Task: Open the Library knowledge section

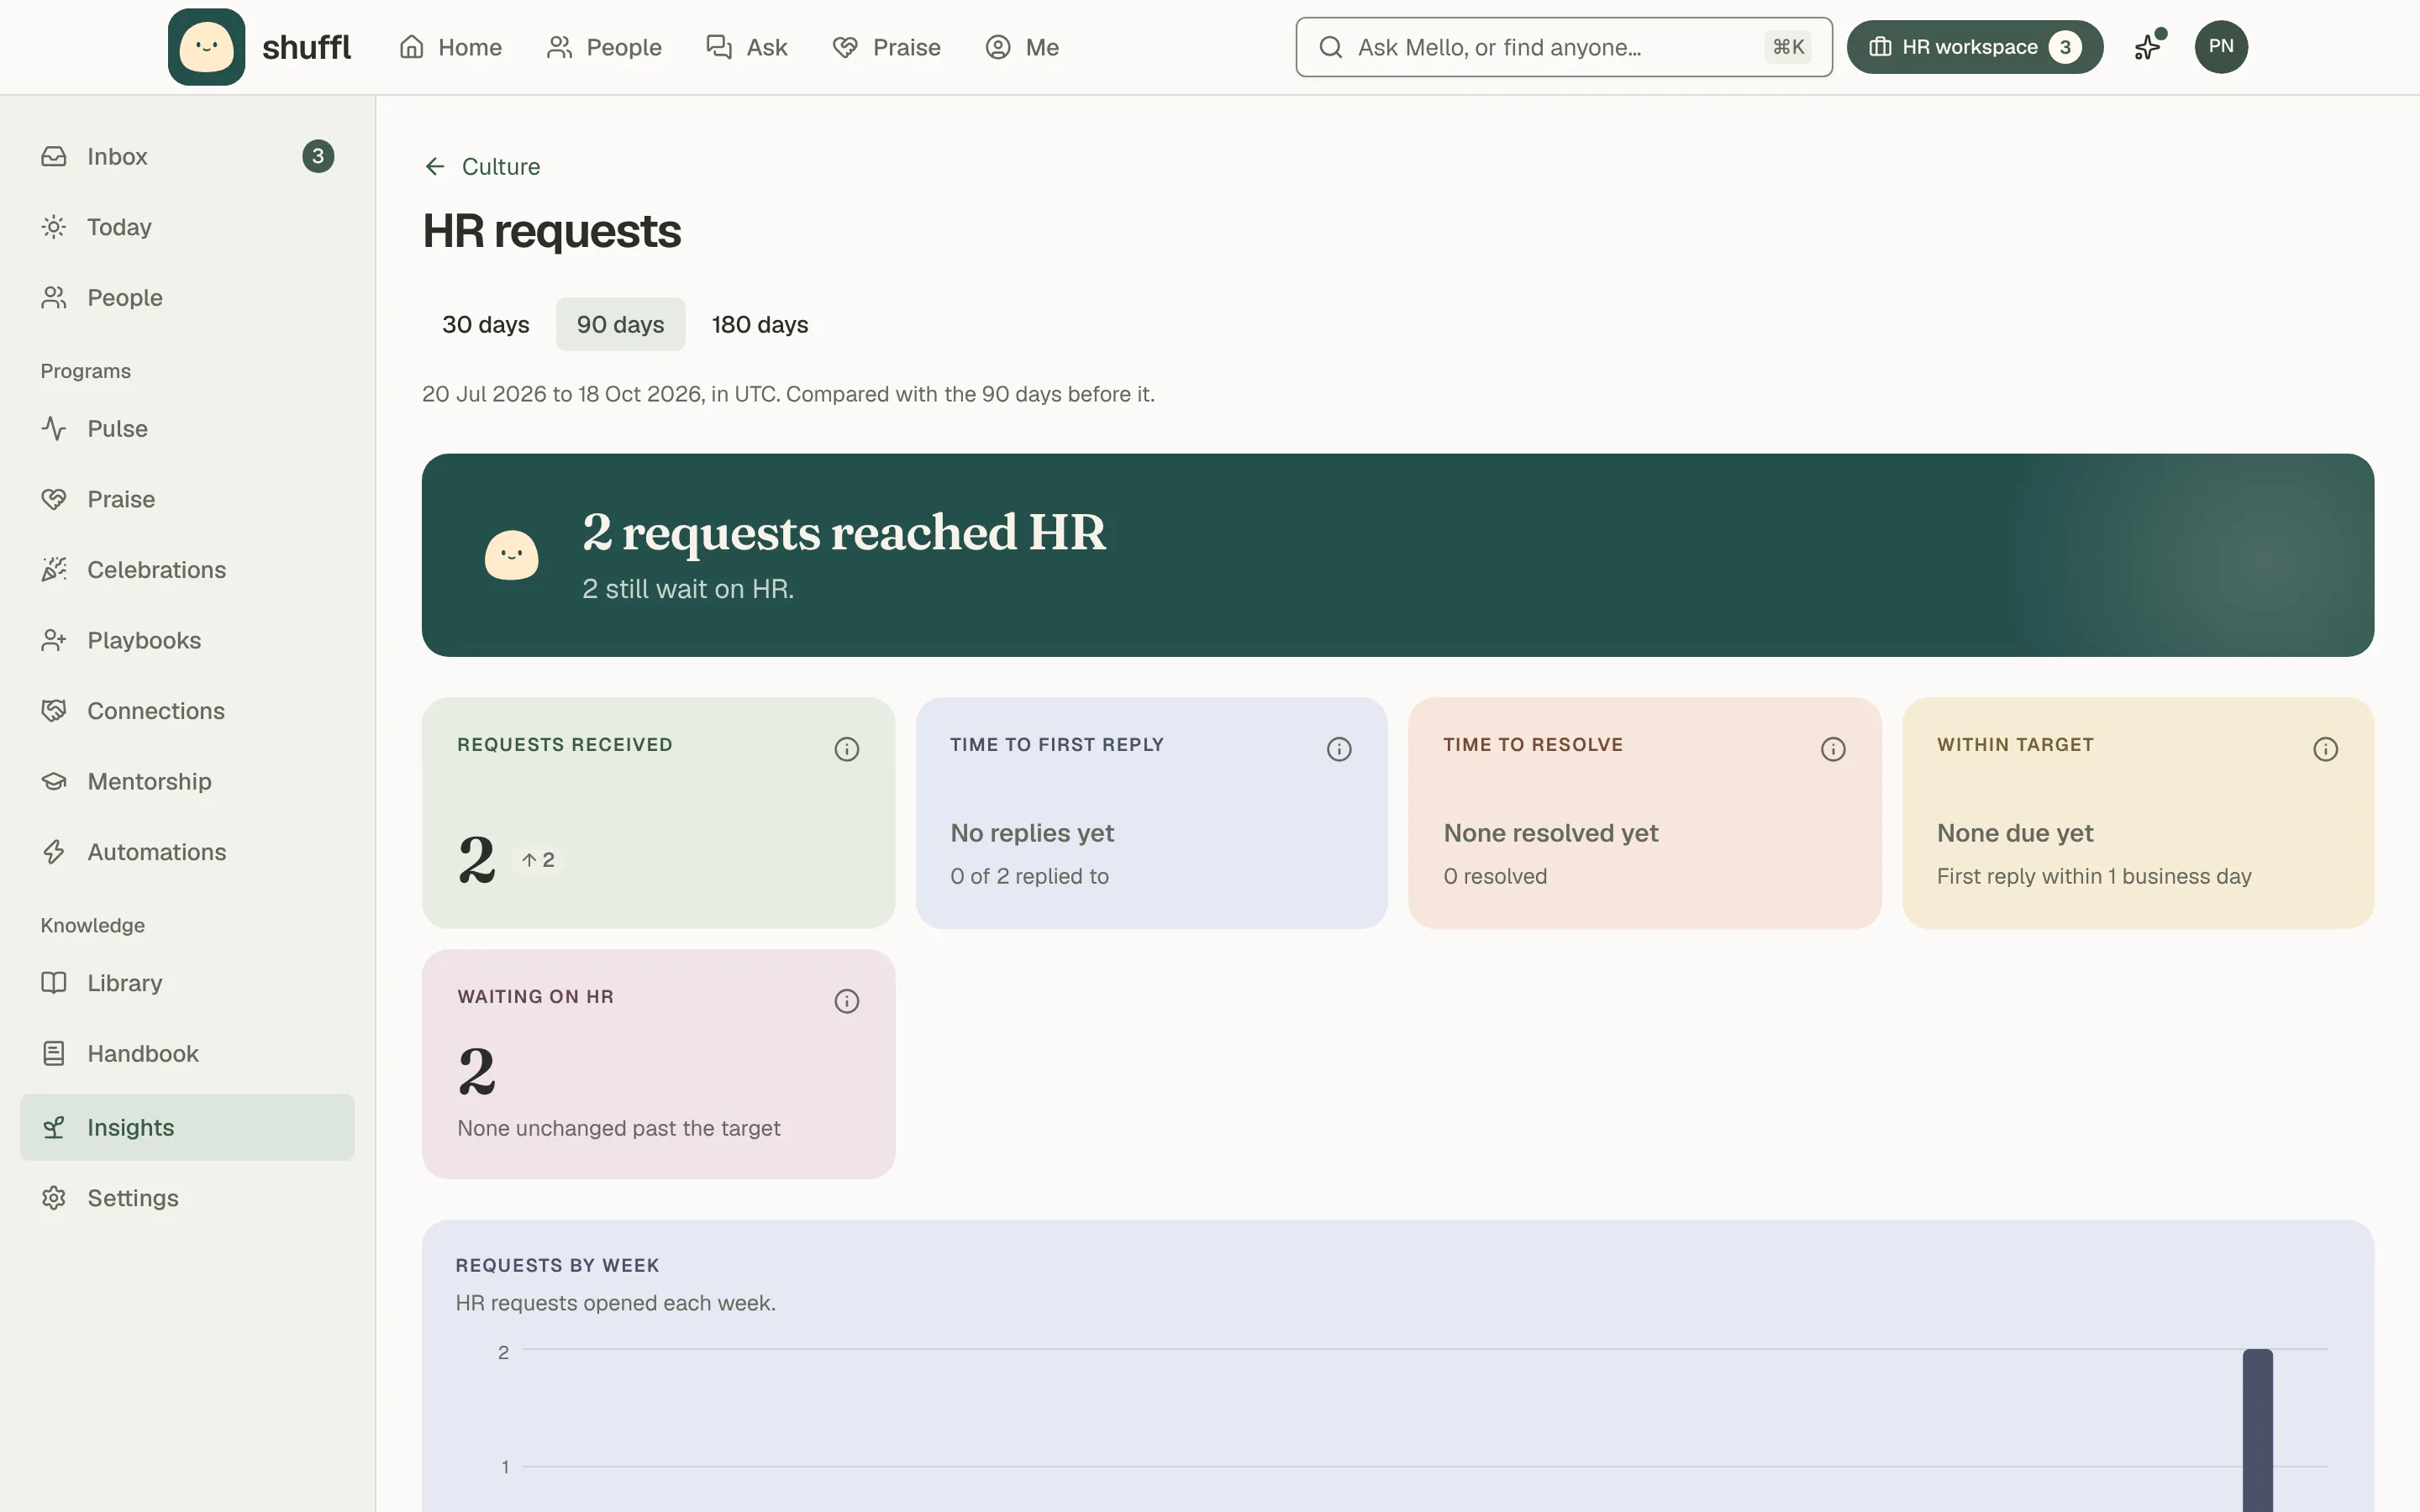Action: pyautogui.click(x=187, y=982)
